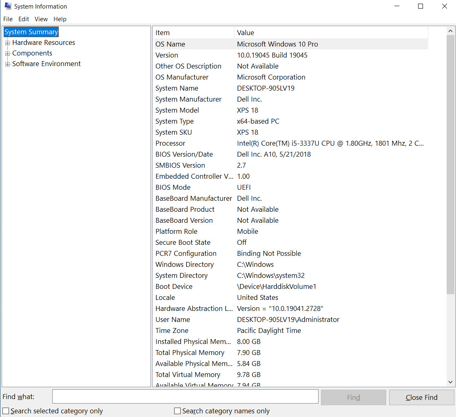Select the Other OS Description row
The image size is (456, 417).
click(x=291, y=67)
